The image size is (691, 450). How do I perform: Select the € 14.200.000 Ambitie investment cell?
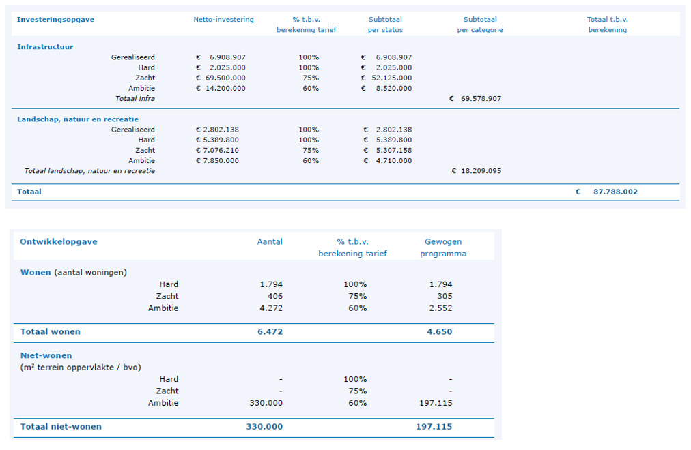click(x=221, y=88)
